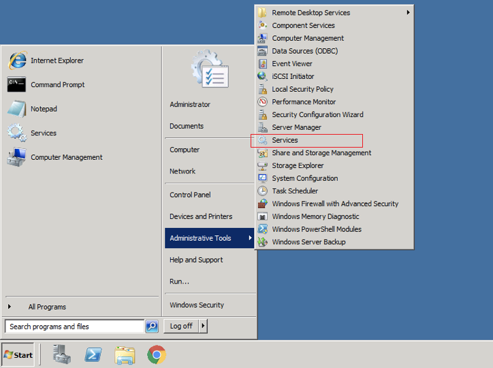This screenshot has height=368, width=493.
Task: Select the Windows Server Backup label
Action: click(308, 241)
